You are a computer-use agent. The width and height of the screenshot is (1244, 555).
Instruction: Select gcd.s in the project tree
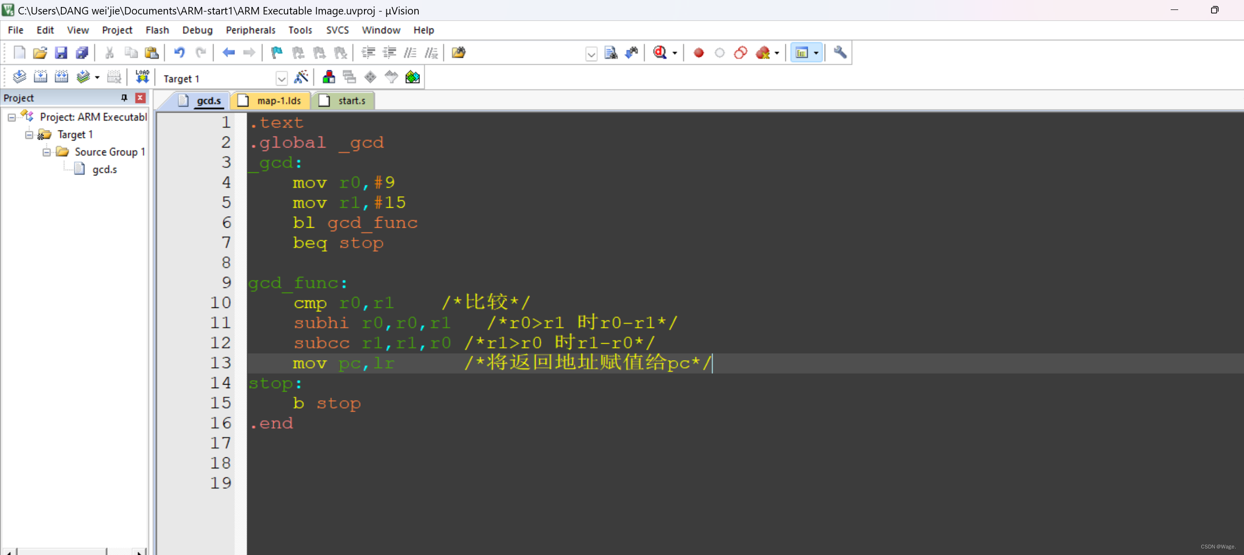click(105, 169)
